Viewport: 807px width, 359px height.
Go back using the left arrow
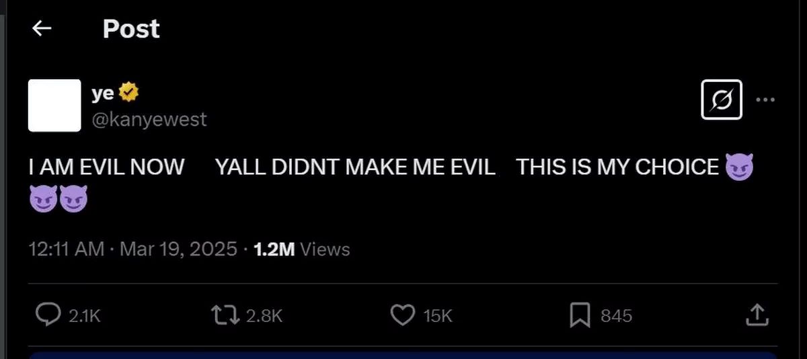[x=42, y=28]
